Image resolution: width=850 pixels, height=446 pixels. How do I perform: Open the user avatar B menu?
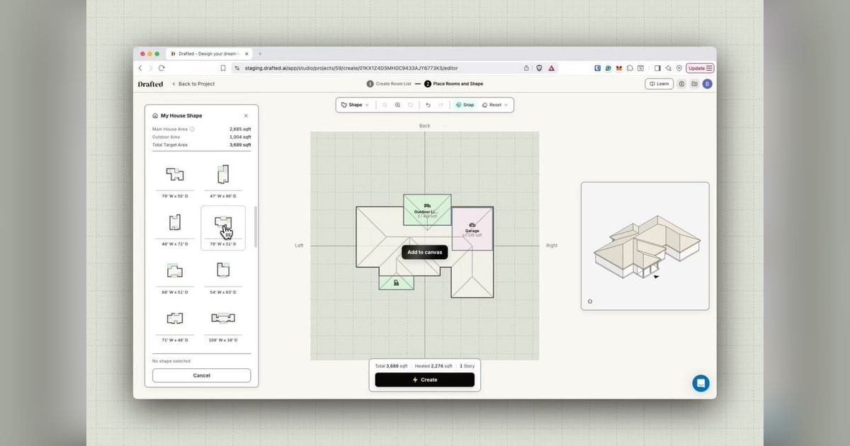coord(707,84)
